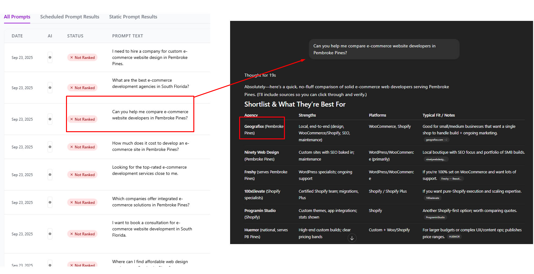534x274 pixels.
Task: Click the Freshy agency cell
Action: 266,175
